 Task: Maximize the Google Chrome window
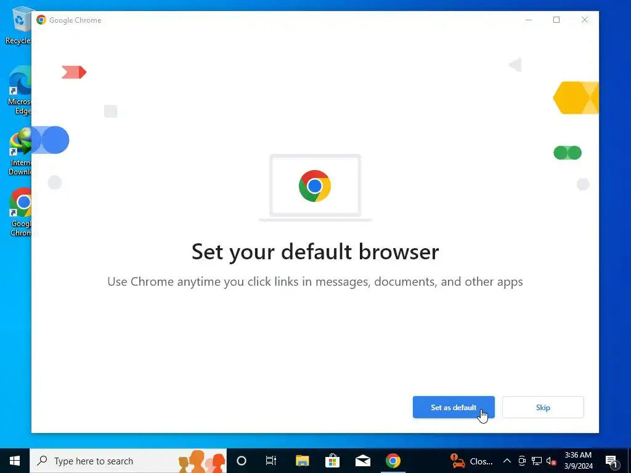point(556,20)
